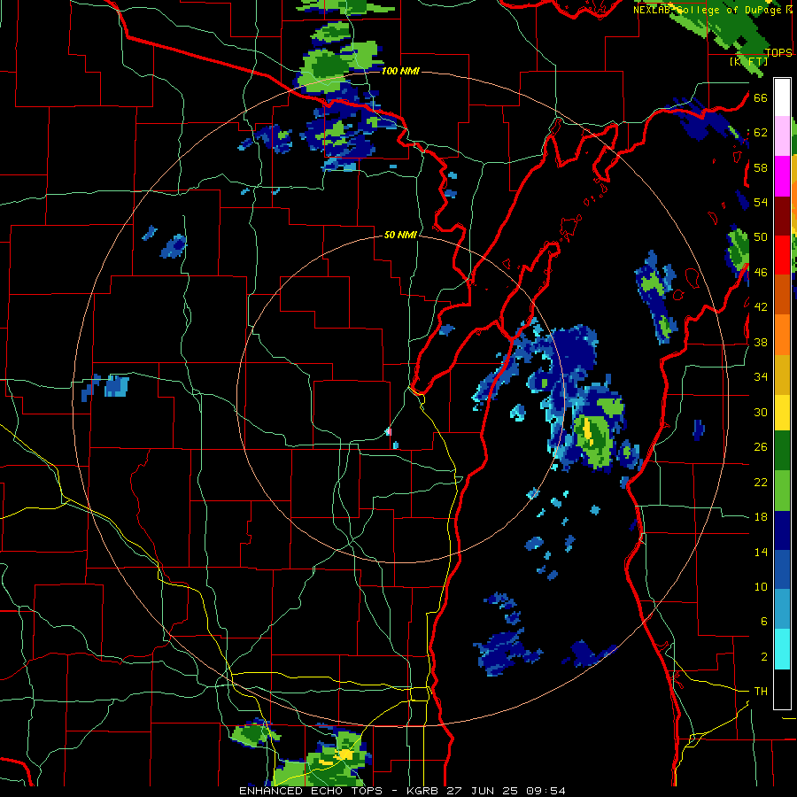
Task: Click the legend value 34
Action: (761, 376)
